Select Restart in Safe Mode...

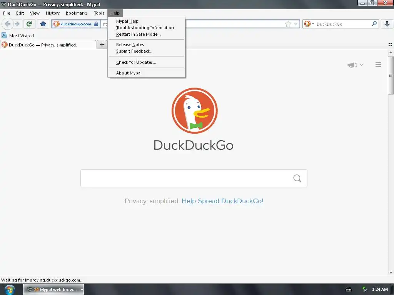coord(147,34)
